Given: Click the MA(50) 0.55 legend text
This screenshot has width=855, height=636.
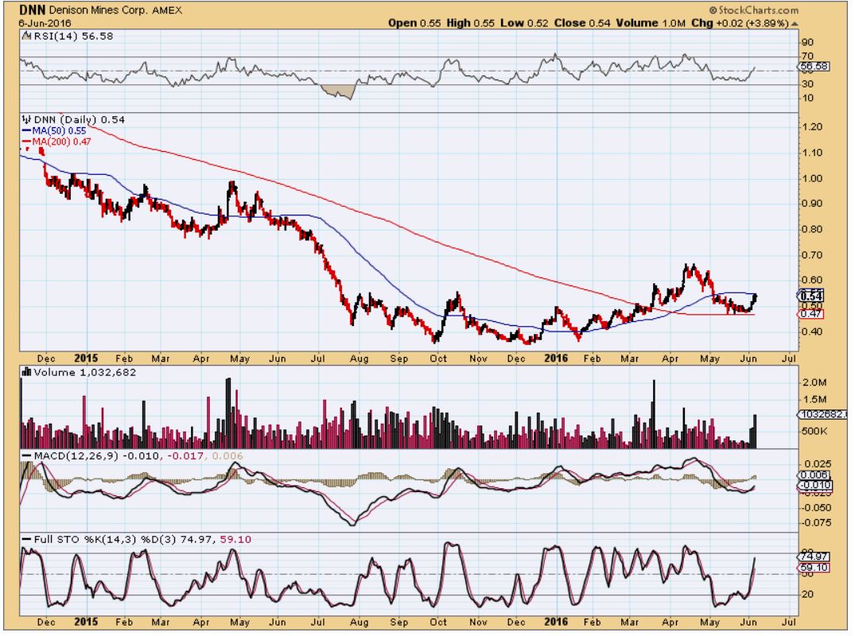Looking at the screenshot, I should pyautogui.click(x=59, y=131).
